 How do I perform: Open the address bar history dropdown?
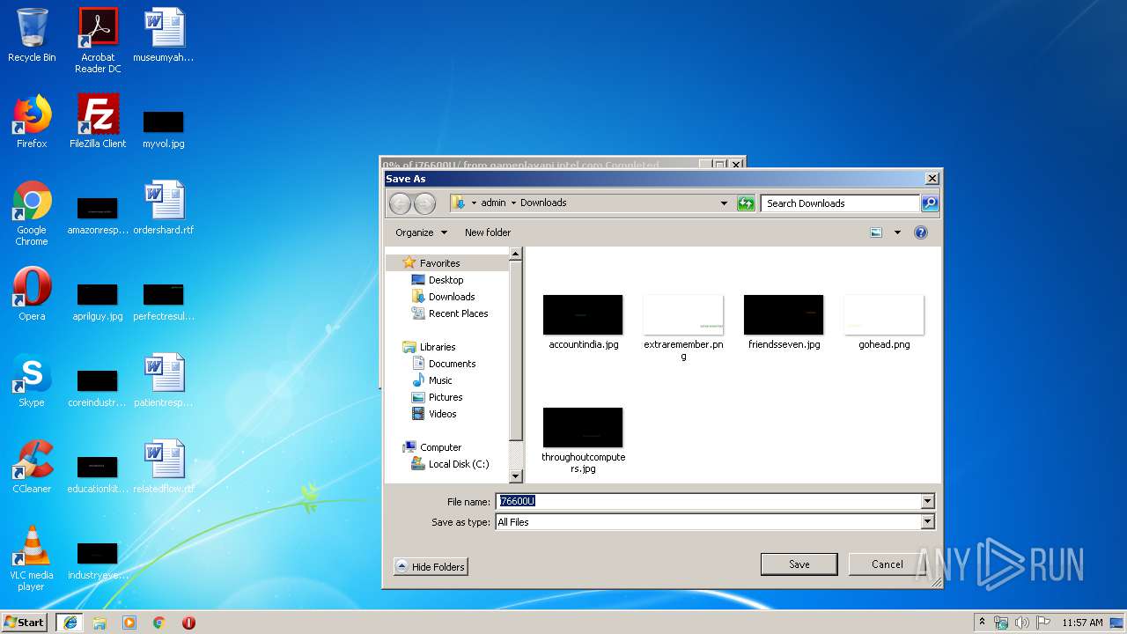pos(724,203)
